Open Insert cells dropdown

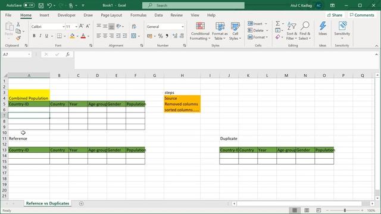[x=266, y=24]
